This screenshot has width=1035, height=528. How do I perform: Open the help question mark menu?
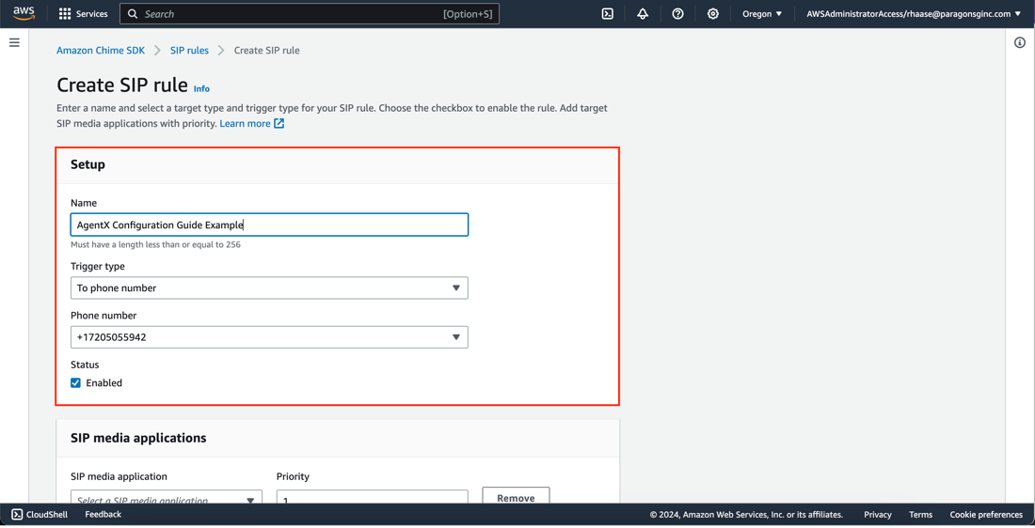[x=677, y=14]
